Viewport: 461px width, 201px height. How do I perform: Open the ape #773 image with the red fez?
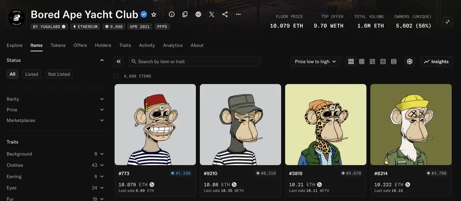(155, 125)
